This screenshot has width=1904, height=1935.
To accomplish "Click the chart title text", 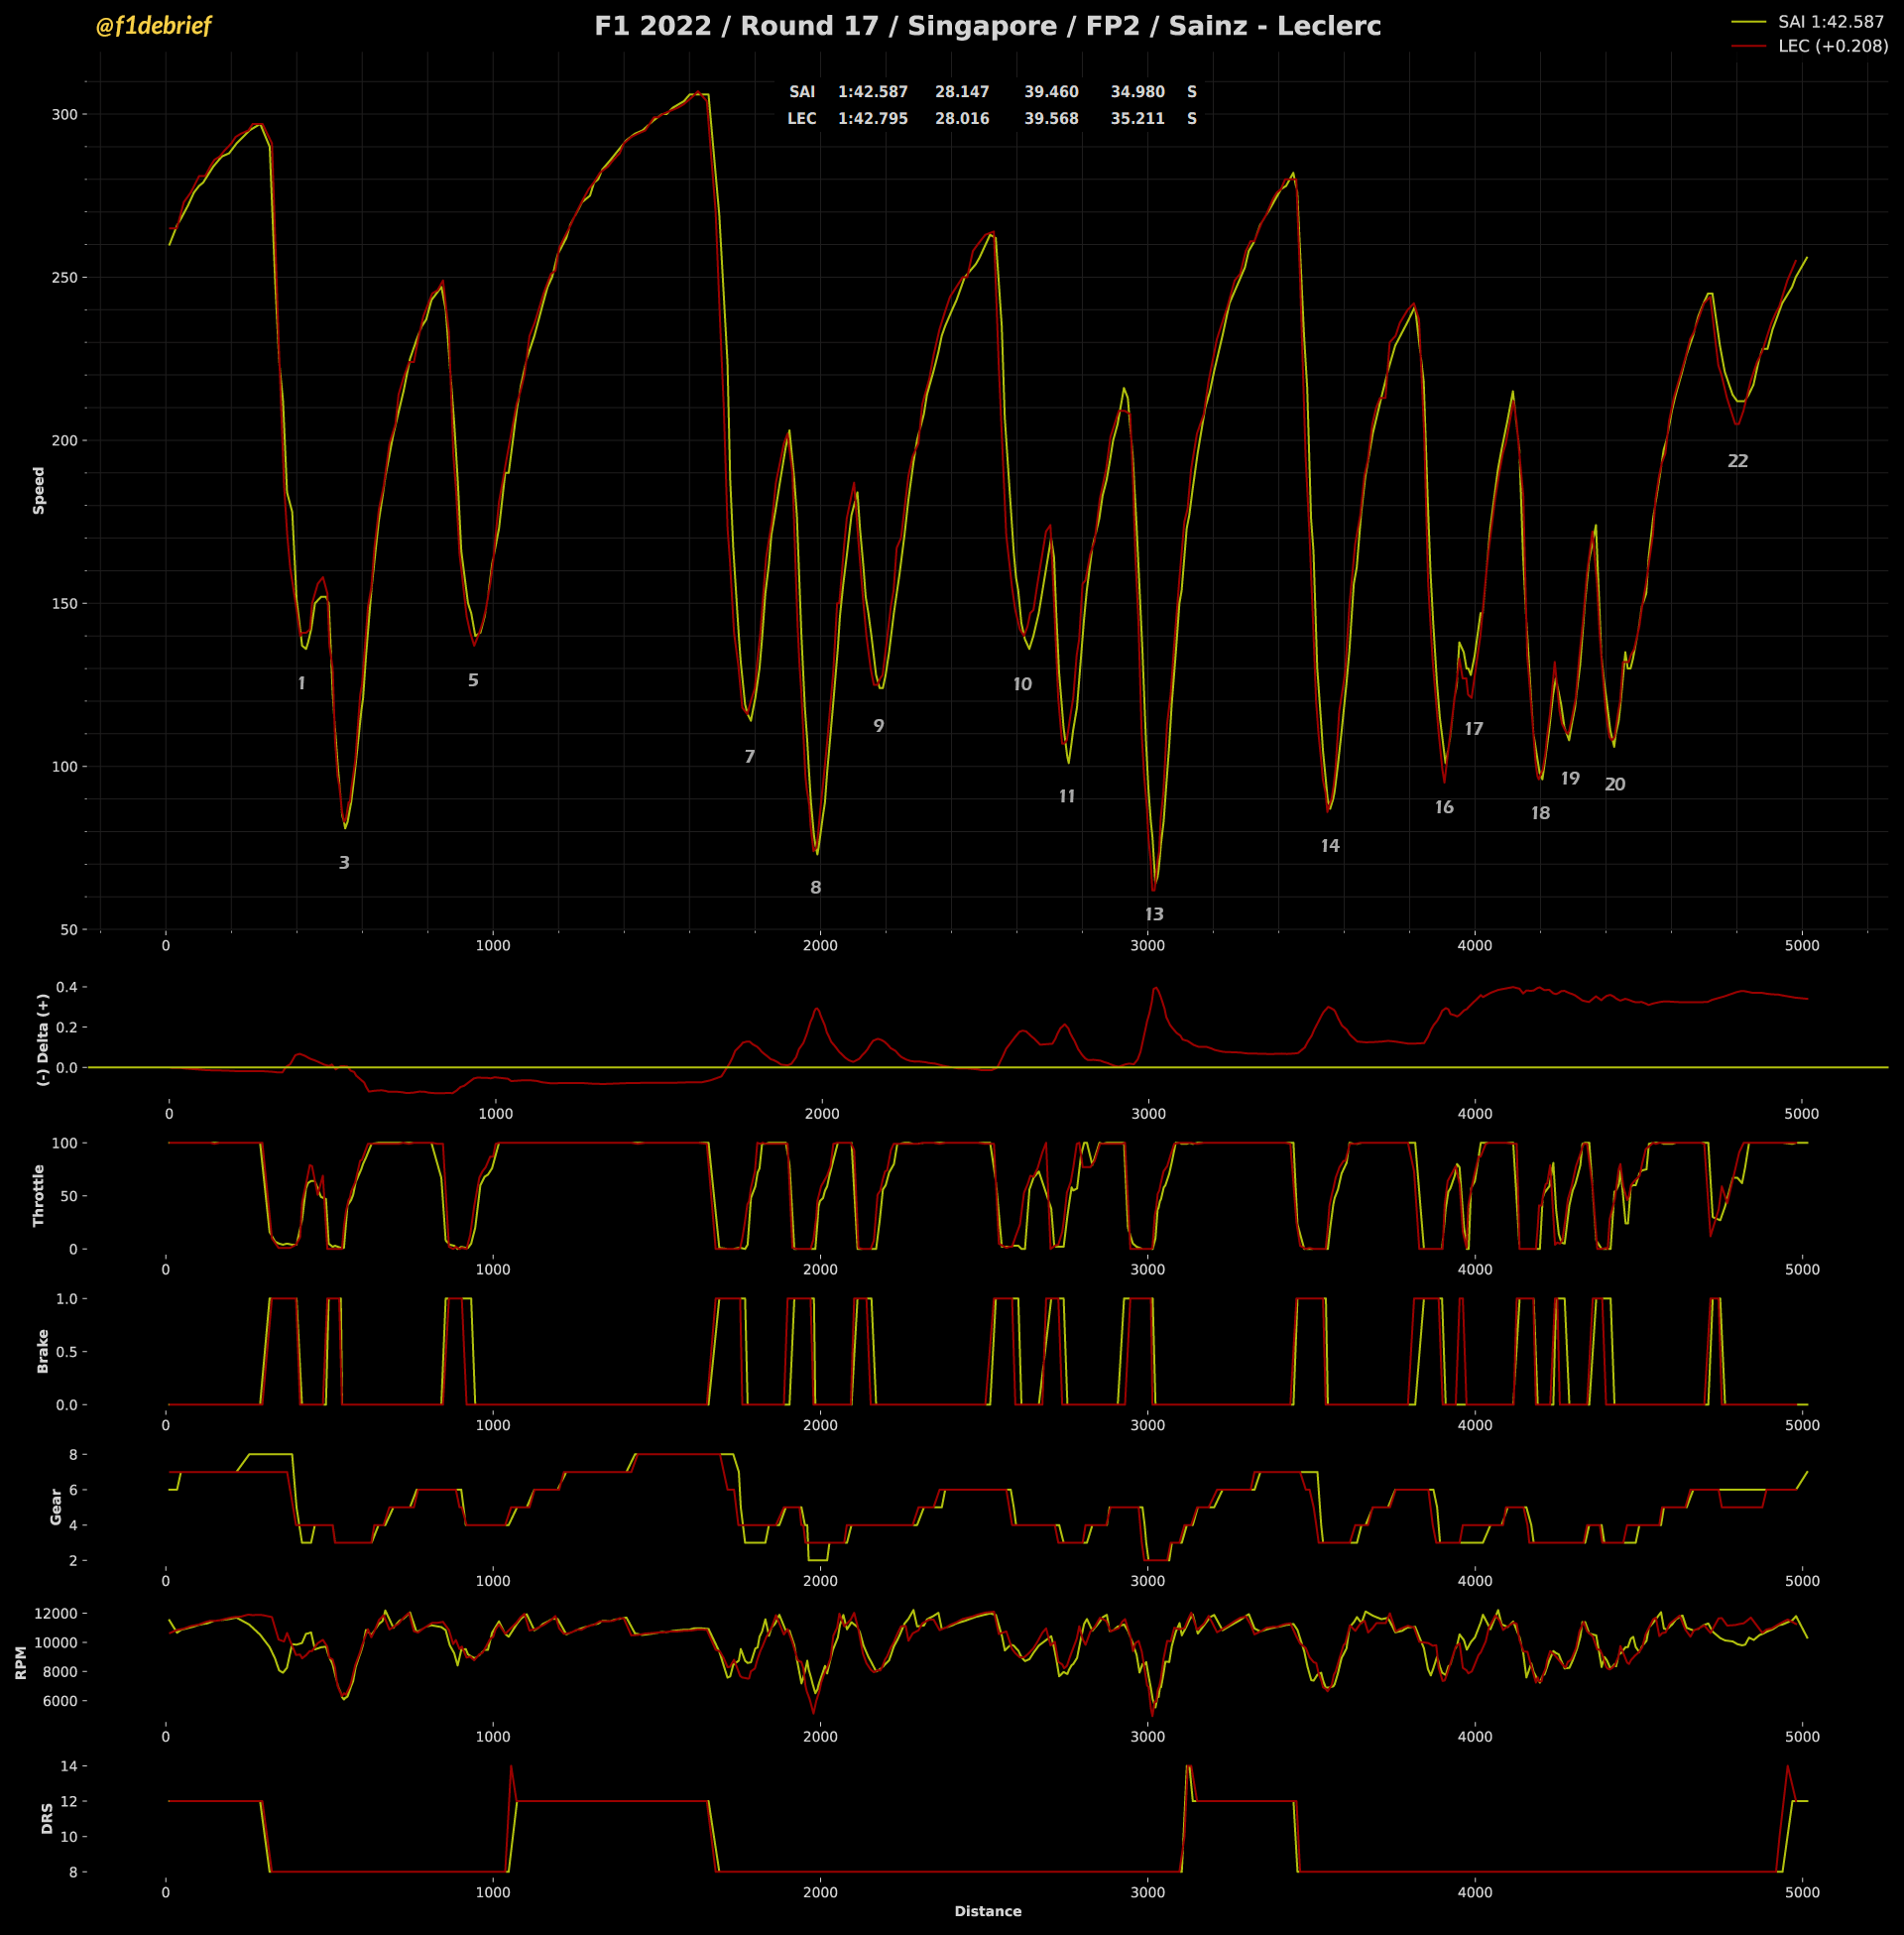I will pos(987,26).
